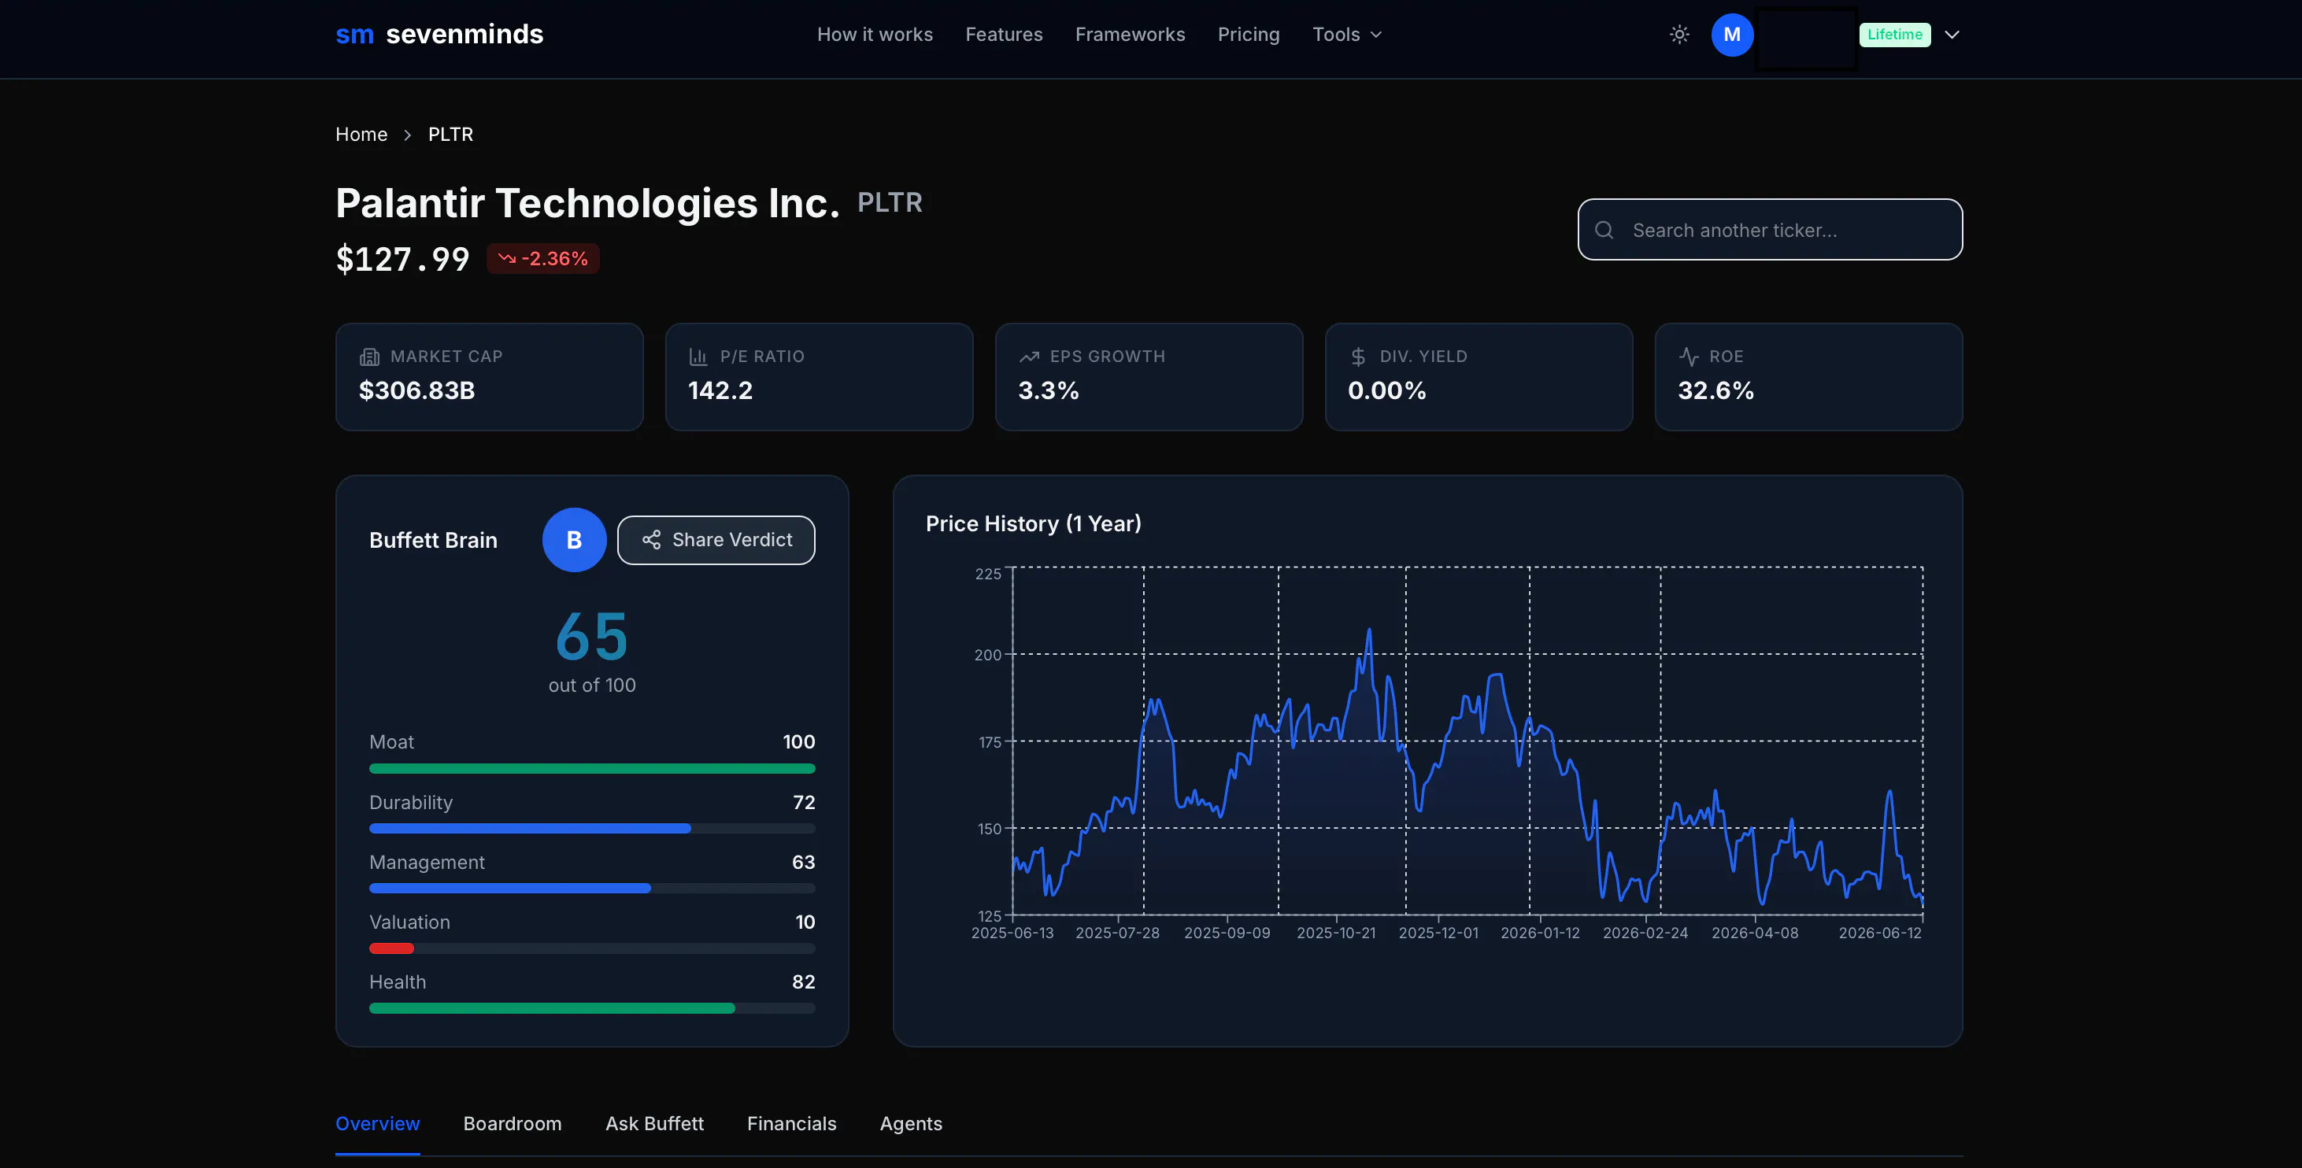Click the 2025-10-21 chart date label
The height and width of the screenshot is (1168, 2302).
coord(1336,933)
